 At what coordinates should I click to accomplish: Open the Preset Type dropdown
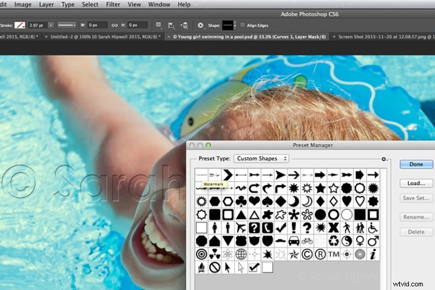(x=261, y=158)
